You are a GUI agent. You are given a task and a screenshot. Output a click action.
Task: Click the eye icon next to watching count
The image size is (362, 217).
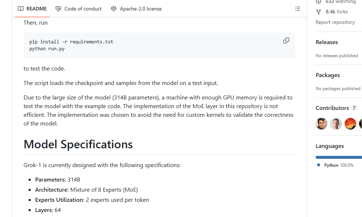coord(318,2)
